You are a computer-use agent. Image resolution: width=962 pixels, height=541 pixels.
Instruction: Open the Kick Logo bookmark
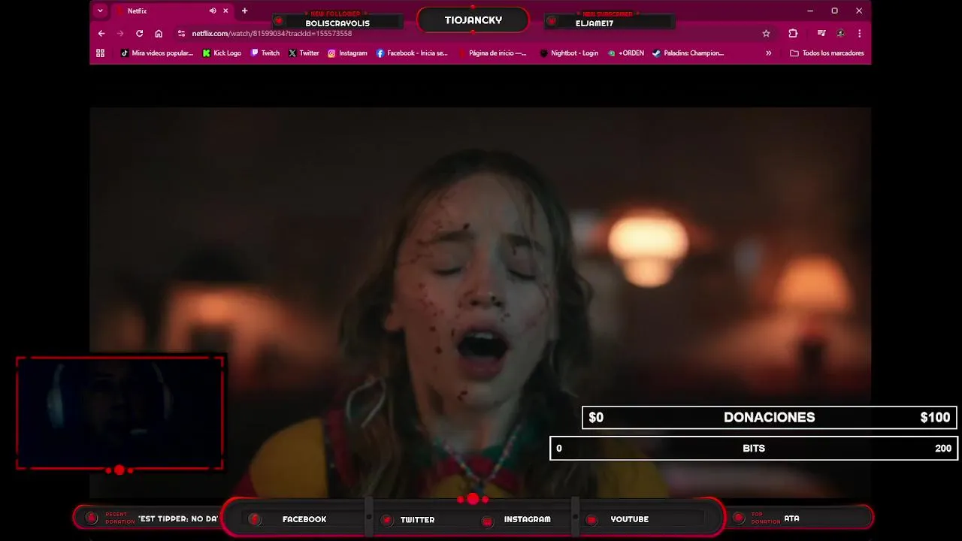[x=222, y=53]
